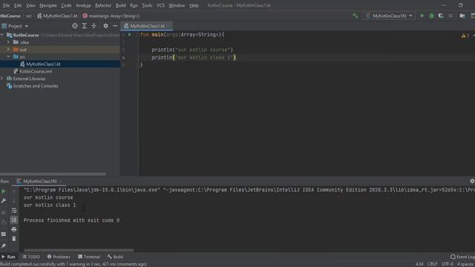Click gutter run arrow beside fun main
This screenshot has height=267, width=475.
pyautogui.click(x=130, y=35)
